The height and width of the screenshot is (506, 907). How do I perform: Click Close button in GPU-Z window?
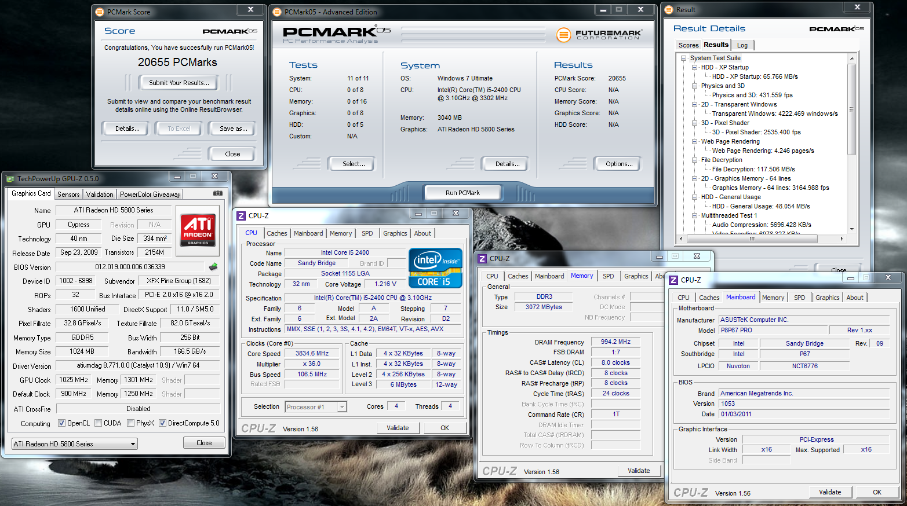click(x=204, y=443)
